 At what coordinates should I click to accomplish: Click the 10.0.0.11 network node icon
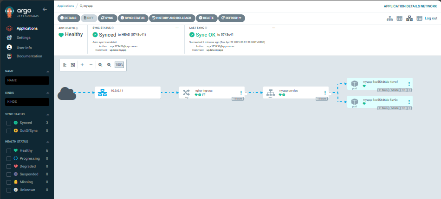point(103,93)
